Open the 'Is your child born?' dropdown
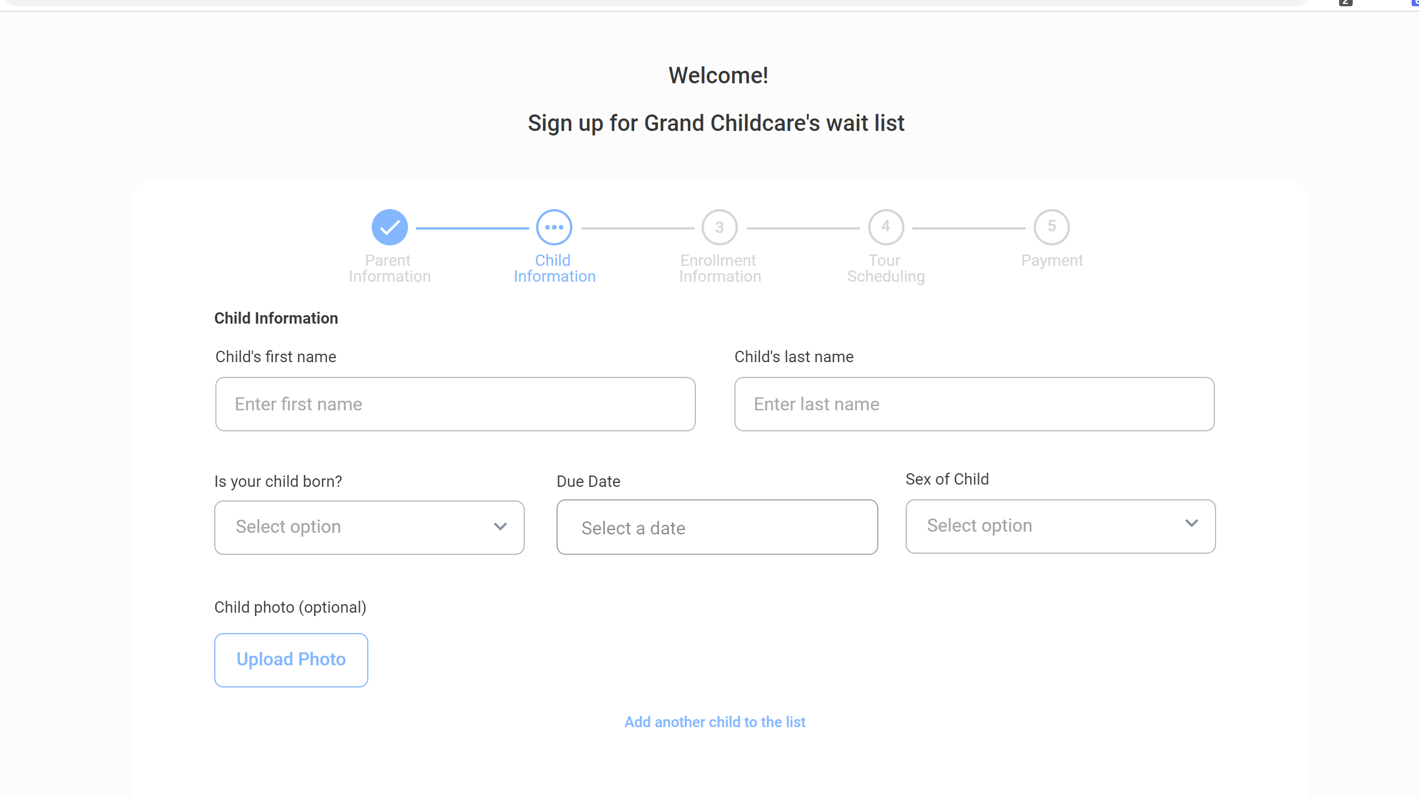Viewport: 1419px width, 798px height. coord(369,527)
